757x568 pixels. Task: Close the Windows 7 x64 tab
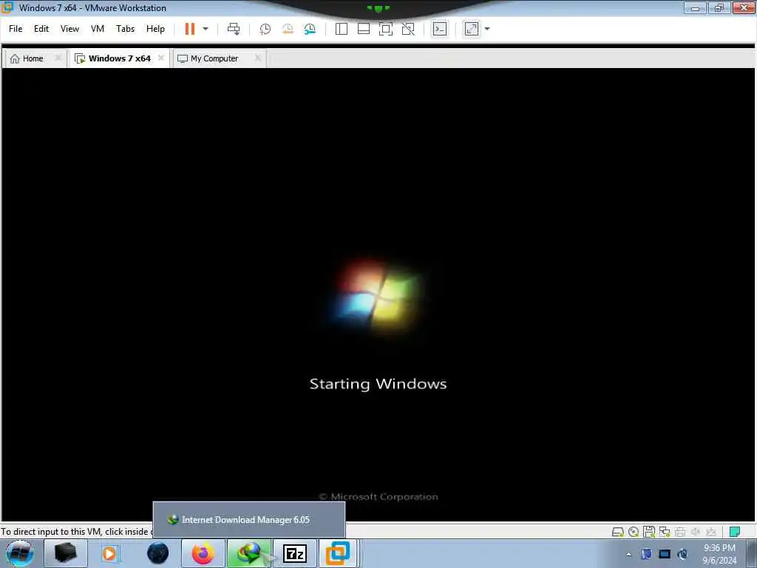pyautogui.click(x=160, y=58)
